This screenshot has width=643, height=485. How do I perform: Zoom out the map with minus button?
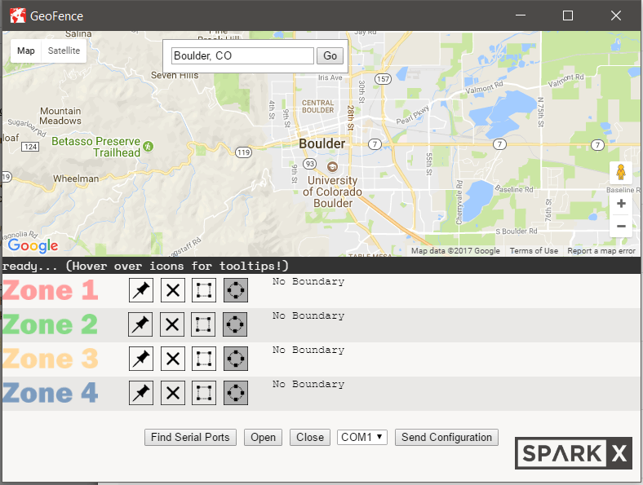[x=621, y=226]
